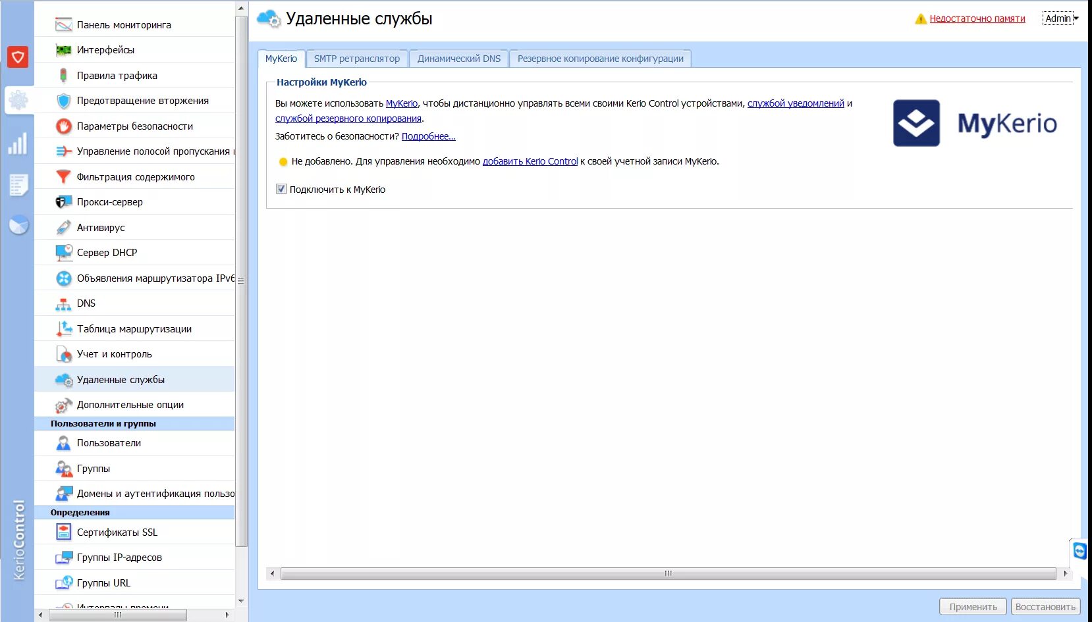Open the Резервное копирование конфигурации tab

[x=601, y=59]
